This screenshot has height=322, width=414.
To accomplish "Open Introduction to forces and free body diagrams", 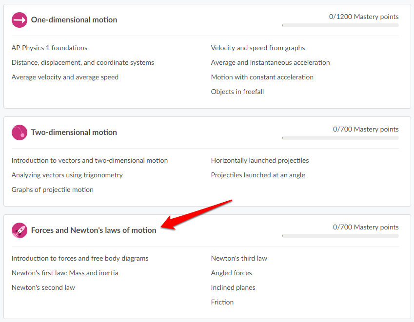I will 80,259.
